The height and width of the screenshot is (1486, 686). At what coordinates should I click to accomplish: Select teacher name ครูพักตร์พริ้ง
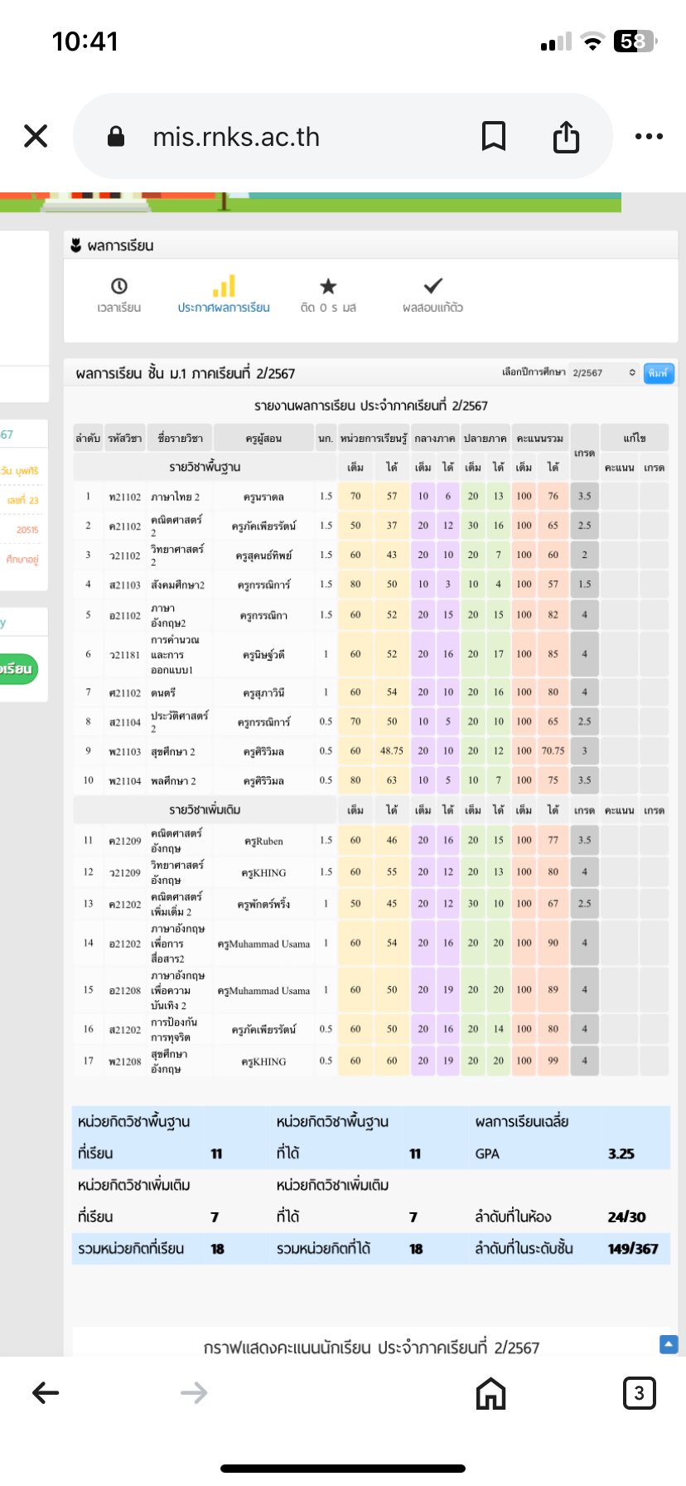263,904
